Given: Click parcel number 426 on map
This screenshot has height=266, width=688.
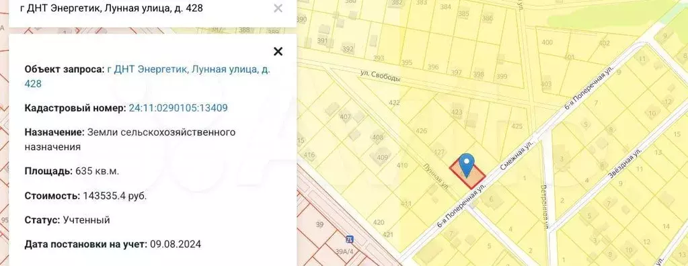Looking at the screenshot, I should coord(421,130).
